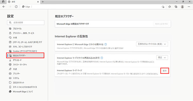Reload the page with the refresh icon

(x=16, y=7)
